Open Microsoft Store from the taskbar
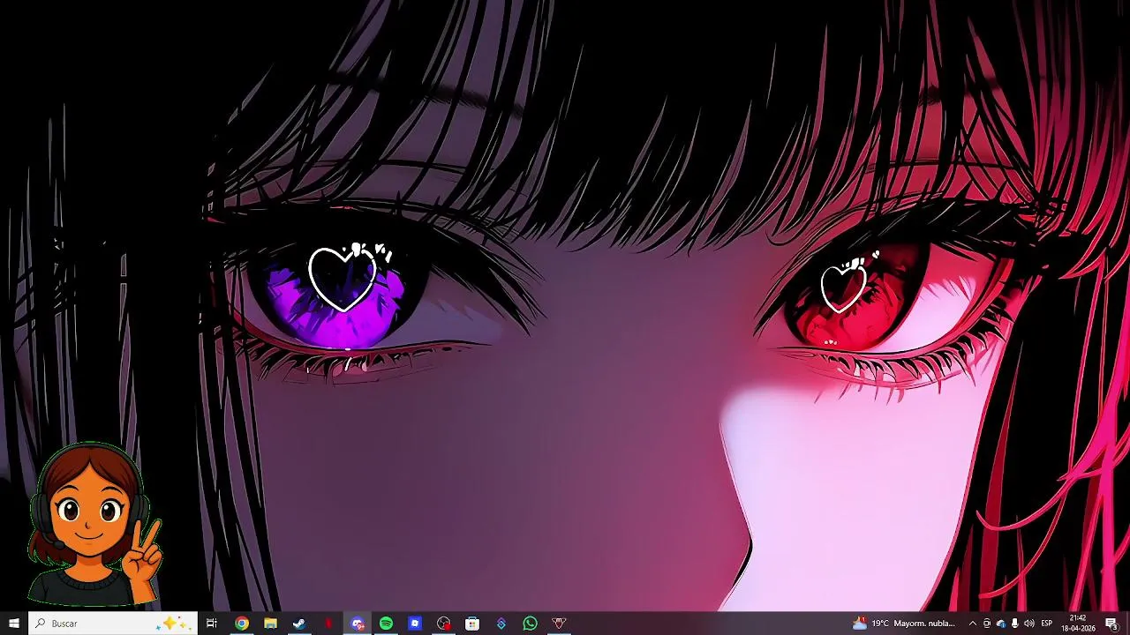Screen dimensions: 1130x635 pos(472,624)
